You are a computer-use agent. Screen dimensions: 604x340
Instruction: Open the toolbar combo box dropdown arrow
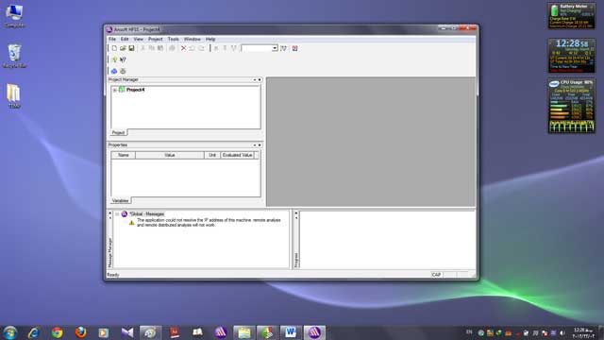(275, 48)
